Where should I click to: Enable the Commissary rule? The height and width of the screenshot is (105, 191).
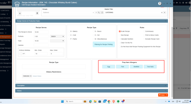pyautogui.click(x=144, y=31)
